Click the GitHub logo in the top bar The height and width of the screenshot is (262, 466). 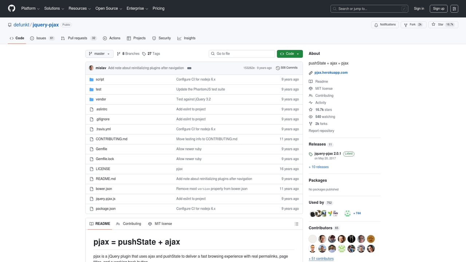[11, 8]
